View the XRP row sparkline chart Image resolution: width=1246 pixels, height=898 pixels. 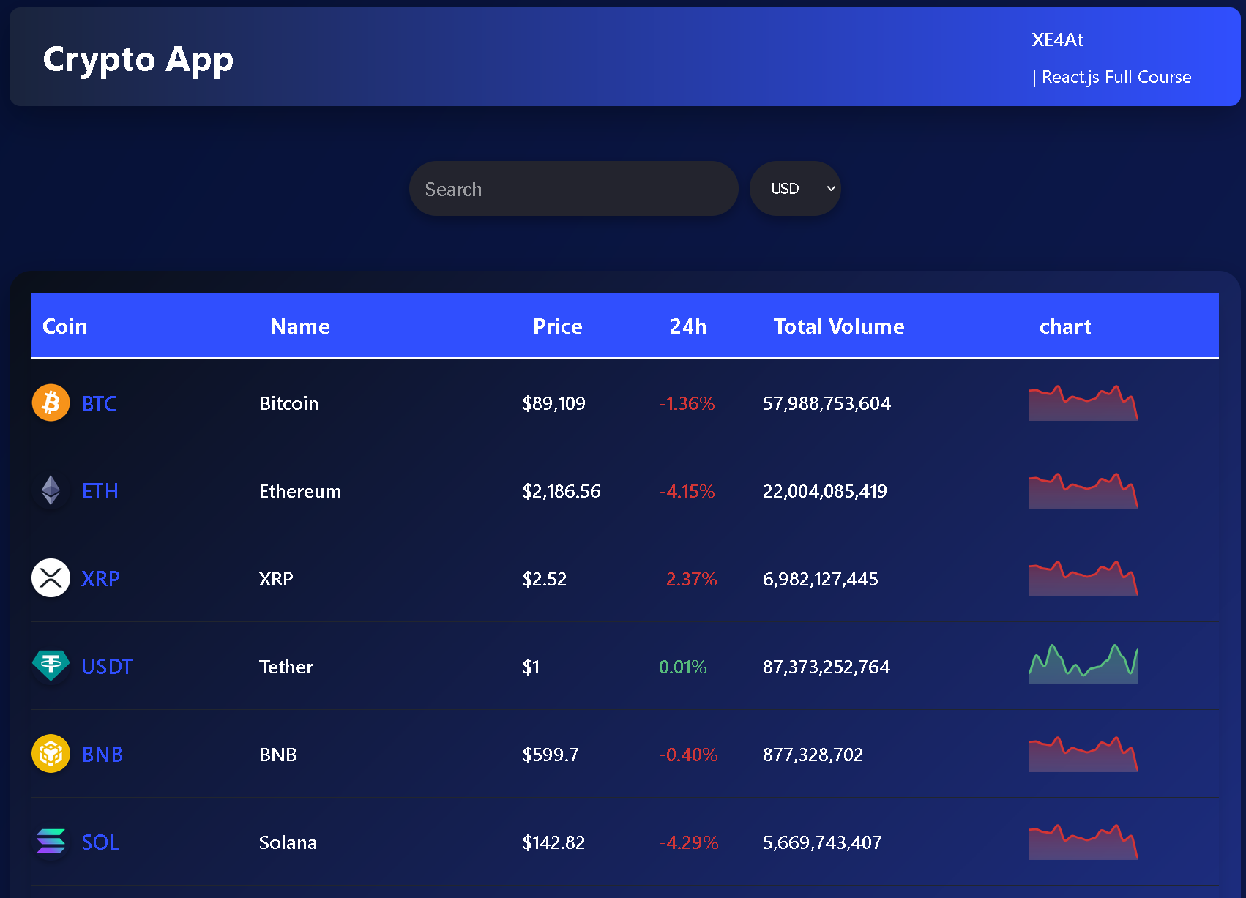1083,578
